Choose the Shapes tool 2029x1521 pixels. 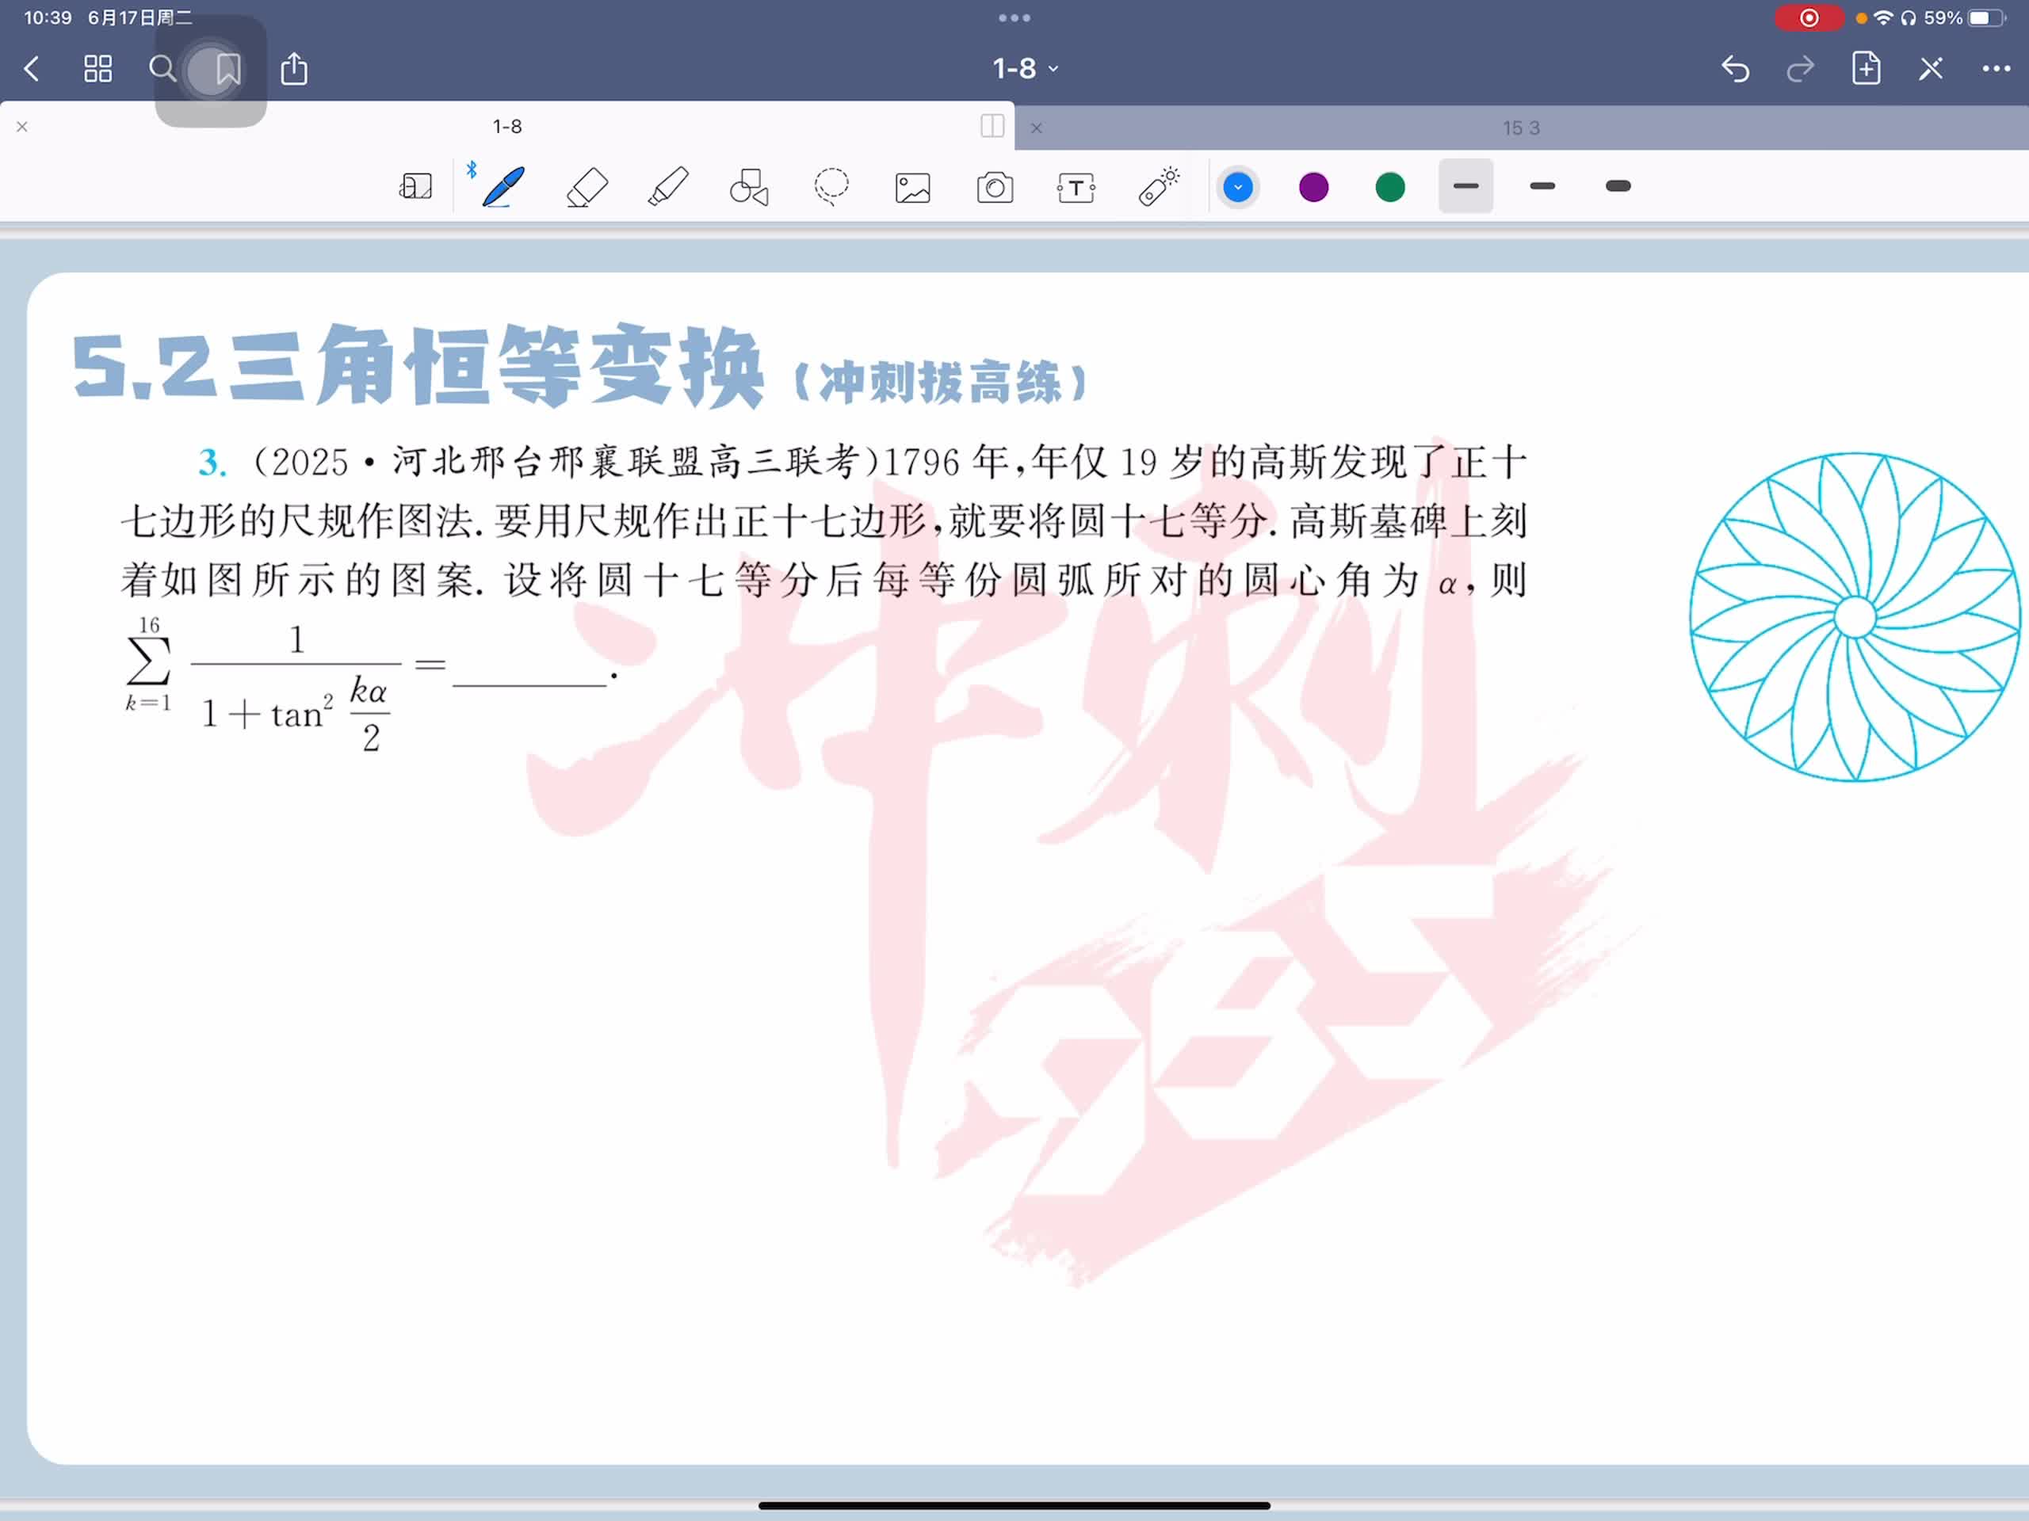(x=748, y=187)
